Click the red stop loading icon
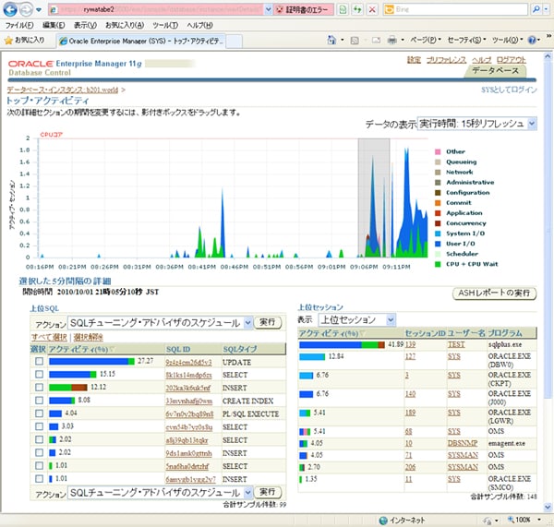The width and height of the screenshot is (554, 527). click(372, 9)
